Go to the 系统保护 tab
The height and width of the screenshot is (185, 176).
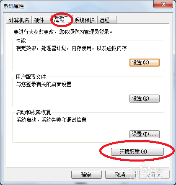[84, 20]
